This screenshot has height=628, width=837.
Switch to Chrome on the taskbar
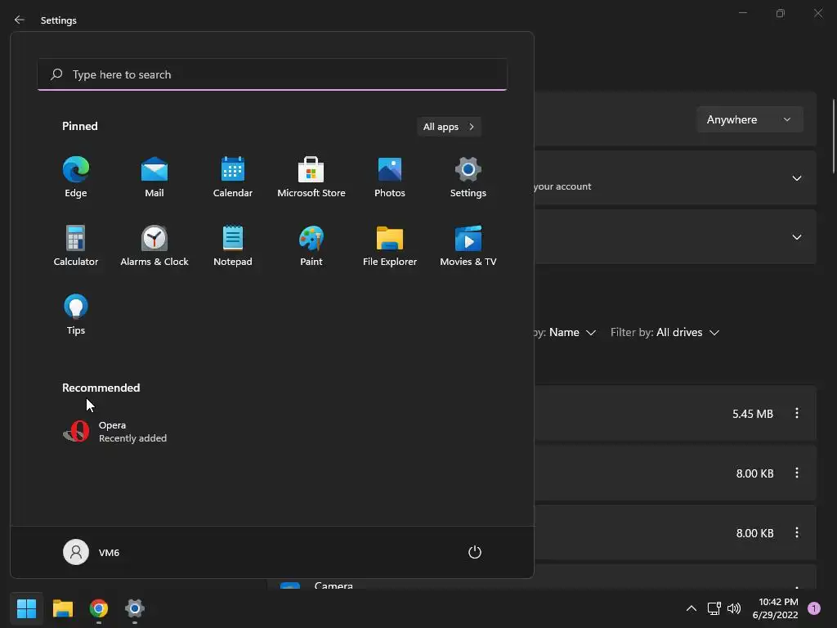tap(99, 608)
